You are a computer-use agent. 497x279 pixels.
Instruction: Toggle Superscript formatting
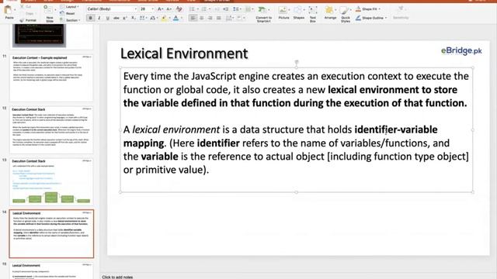tap(125, 19)
